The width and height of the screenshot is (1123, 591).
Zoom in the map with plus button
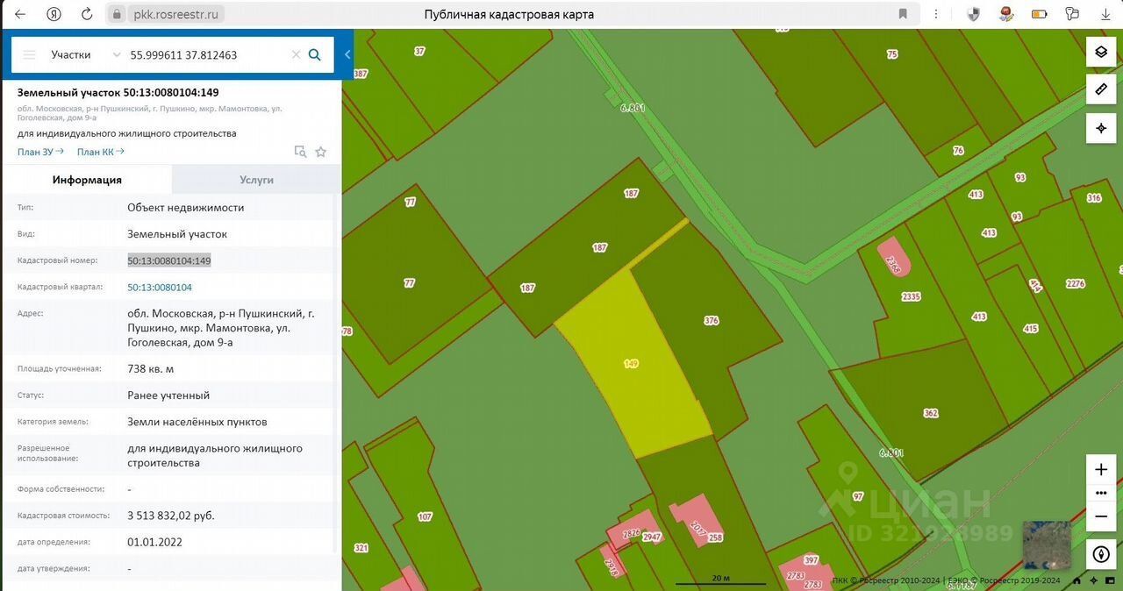click(1101, 469)
